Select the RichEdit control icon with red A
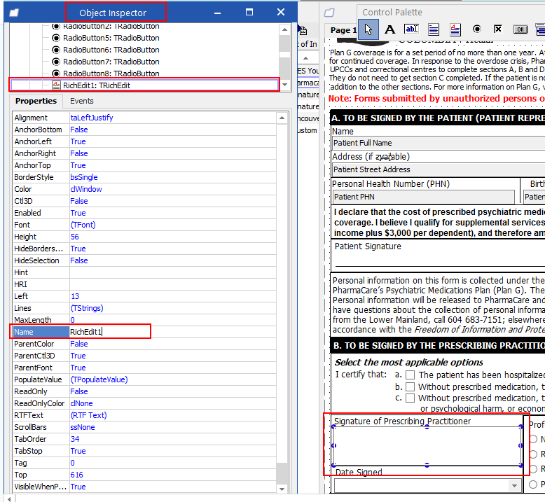Viewport: 545px width, 502px height. tap(455, 30)
